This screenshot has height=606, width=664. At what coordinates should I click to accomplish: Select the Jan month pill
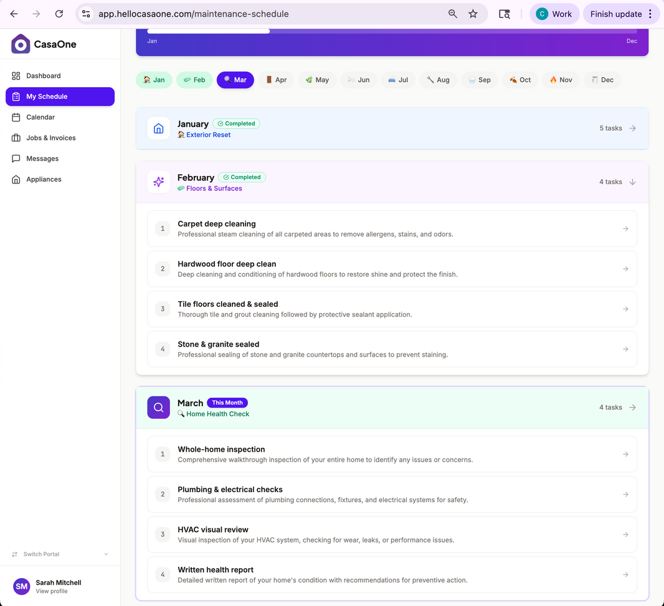(154, 80)
